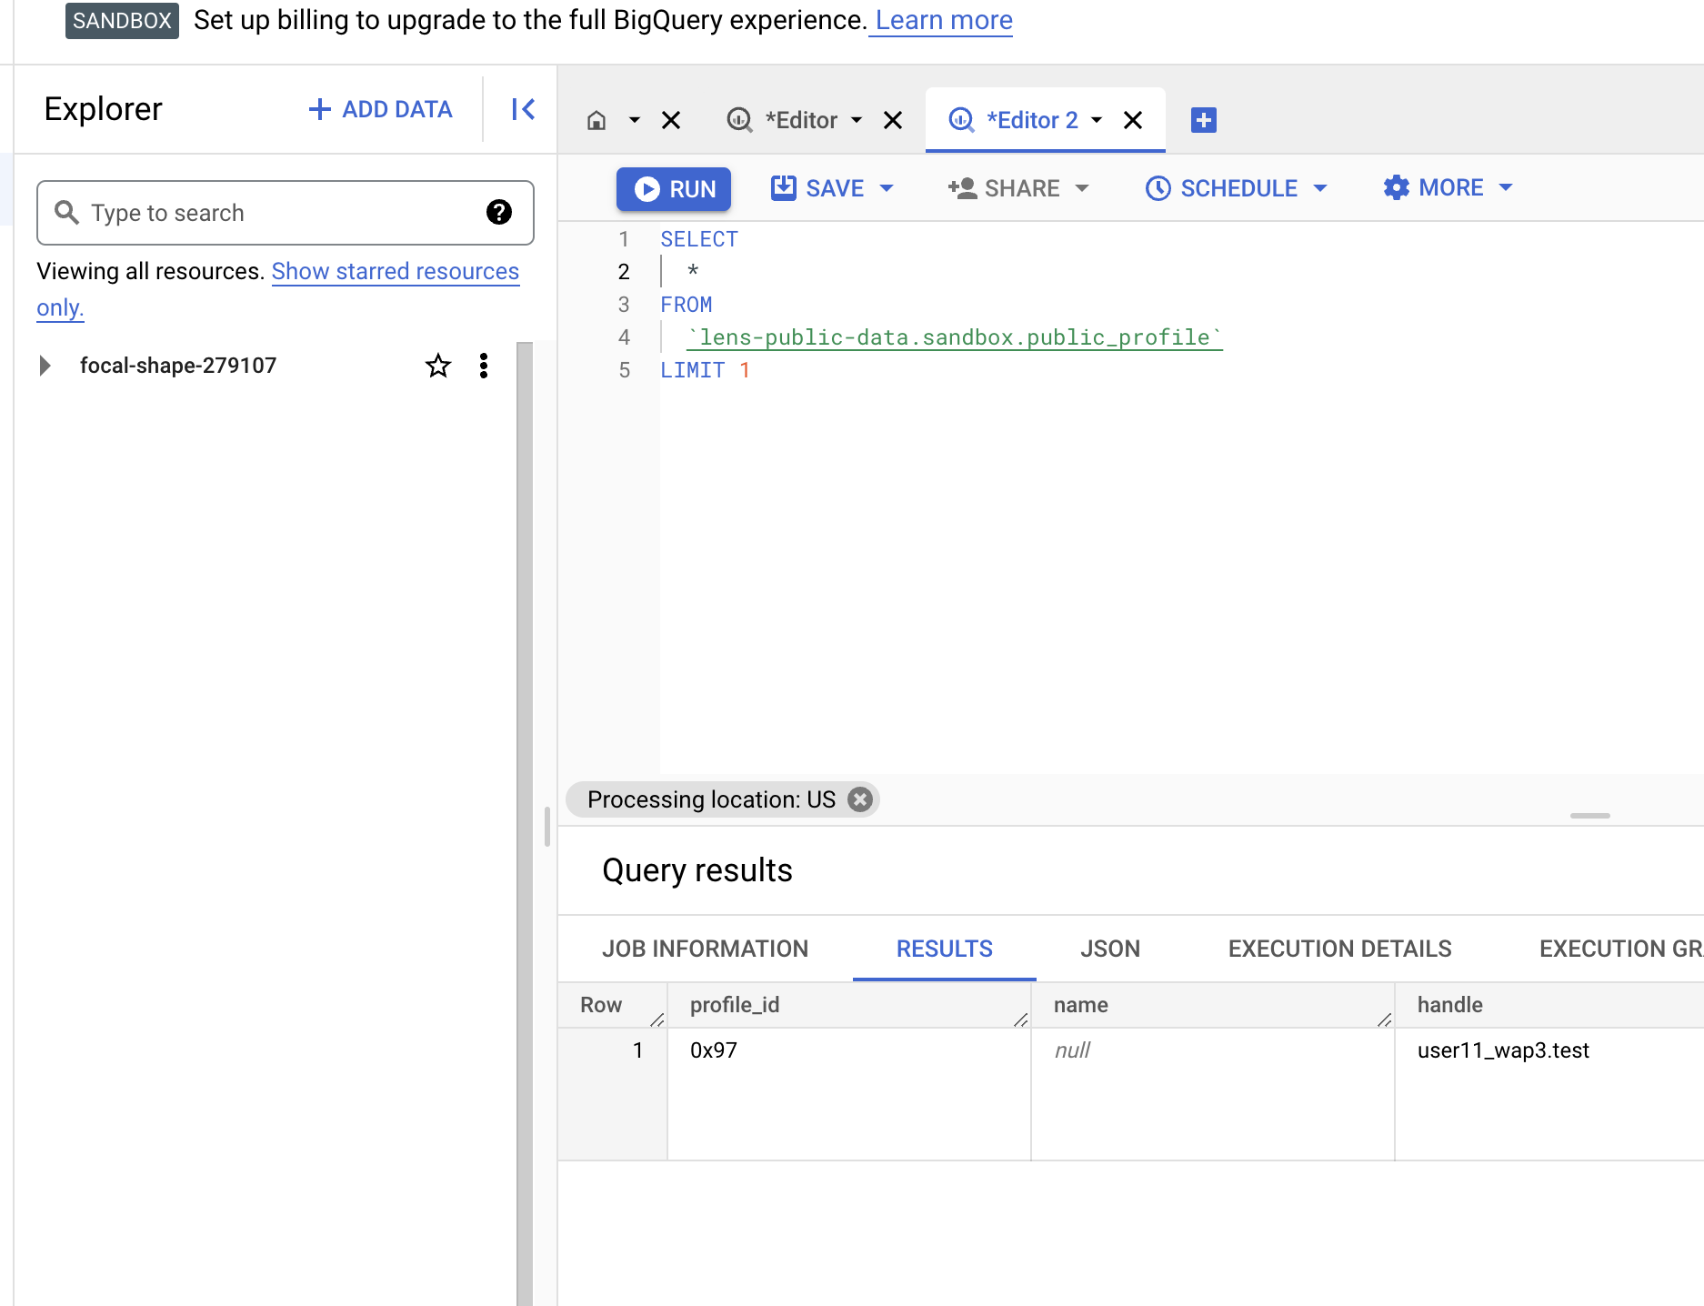Select the null name cell
1704x1306 pixels.
(1213, 1094)
